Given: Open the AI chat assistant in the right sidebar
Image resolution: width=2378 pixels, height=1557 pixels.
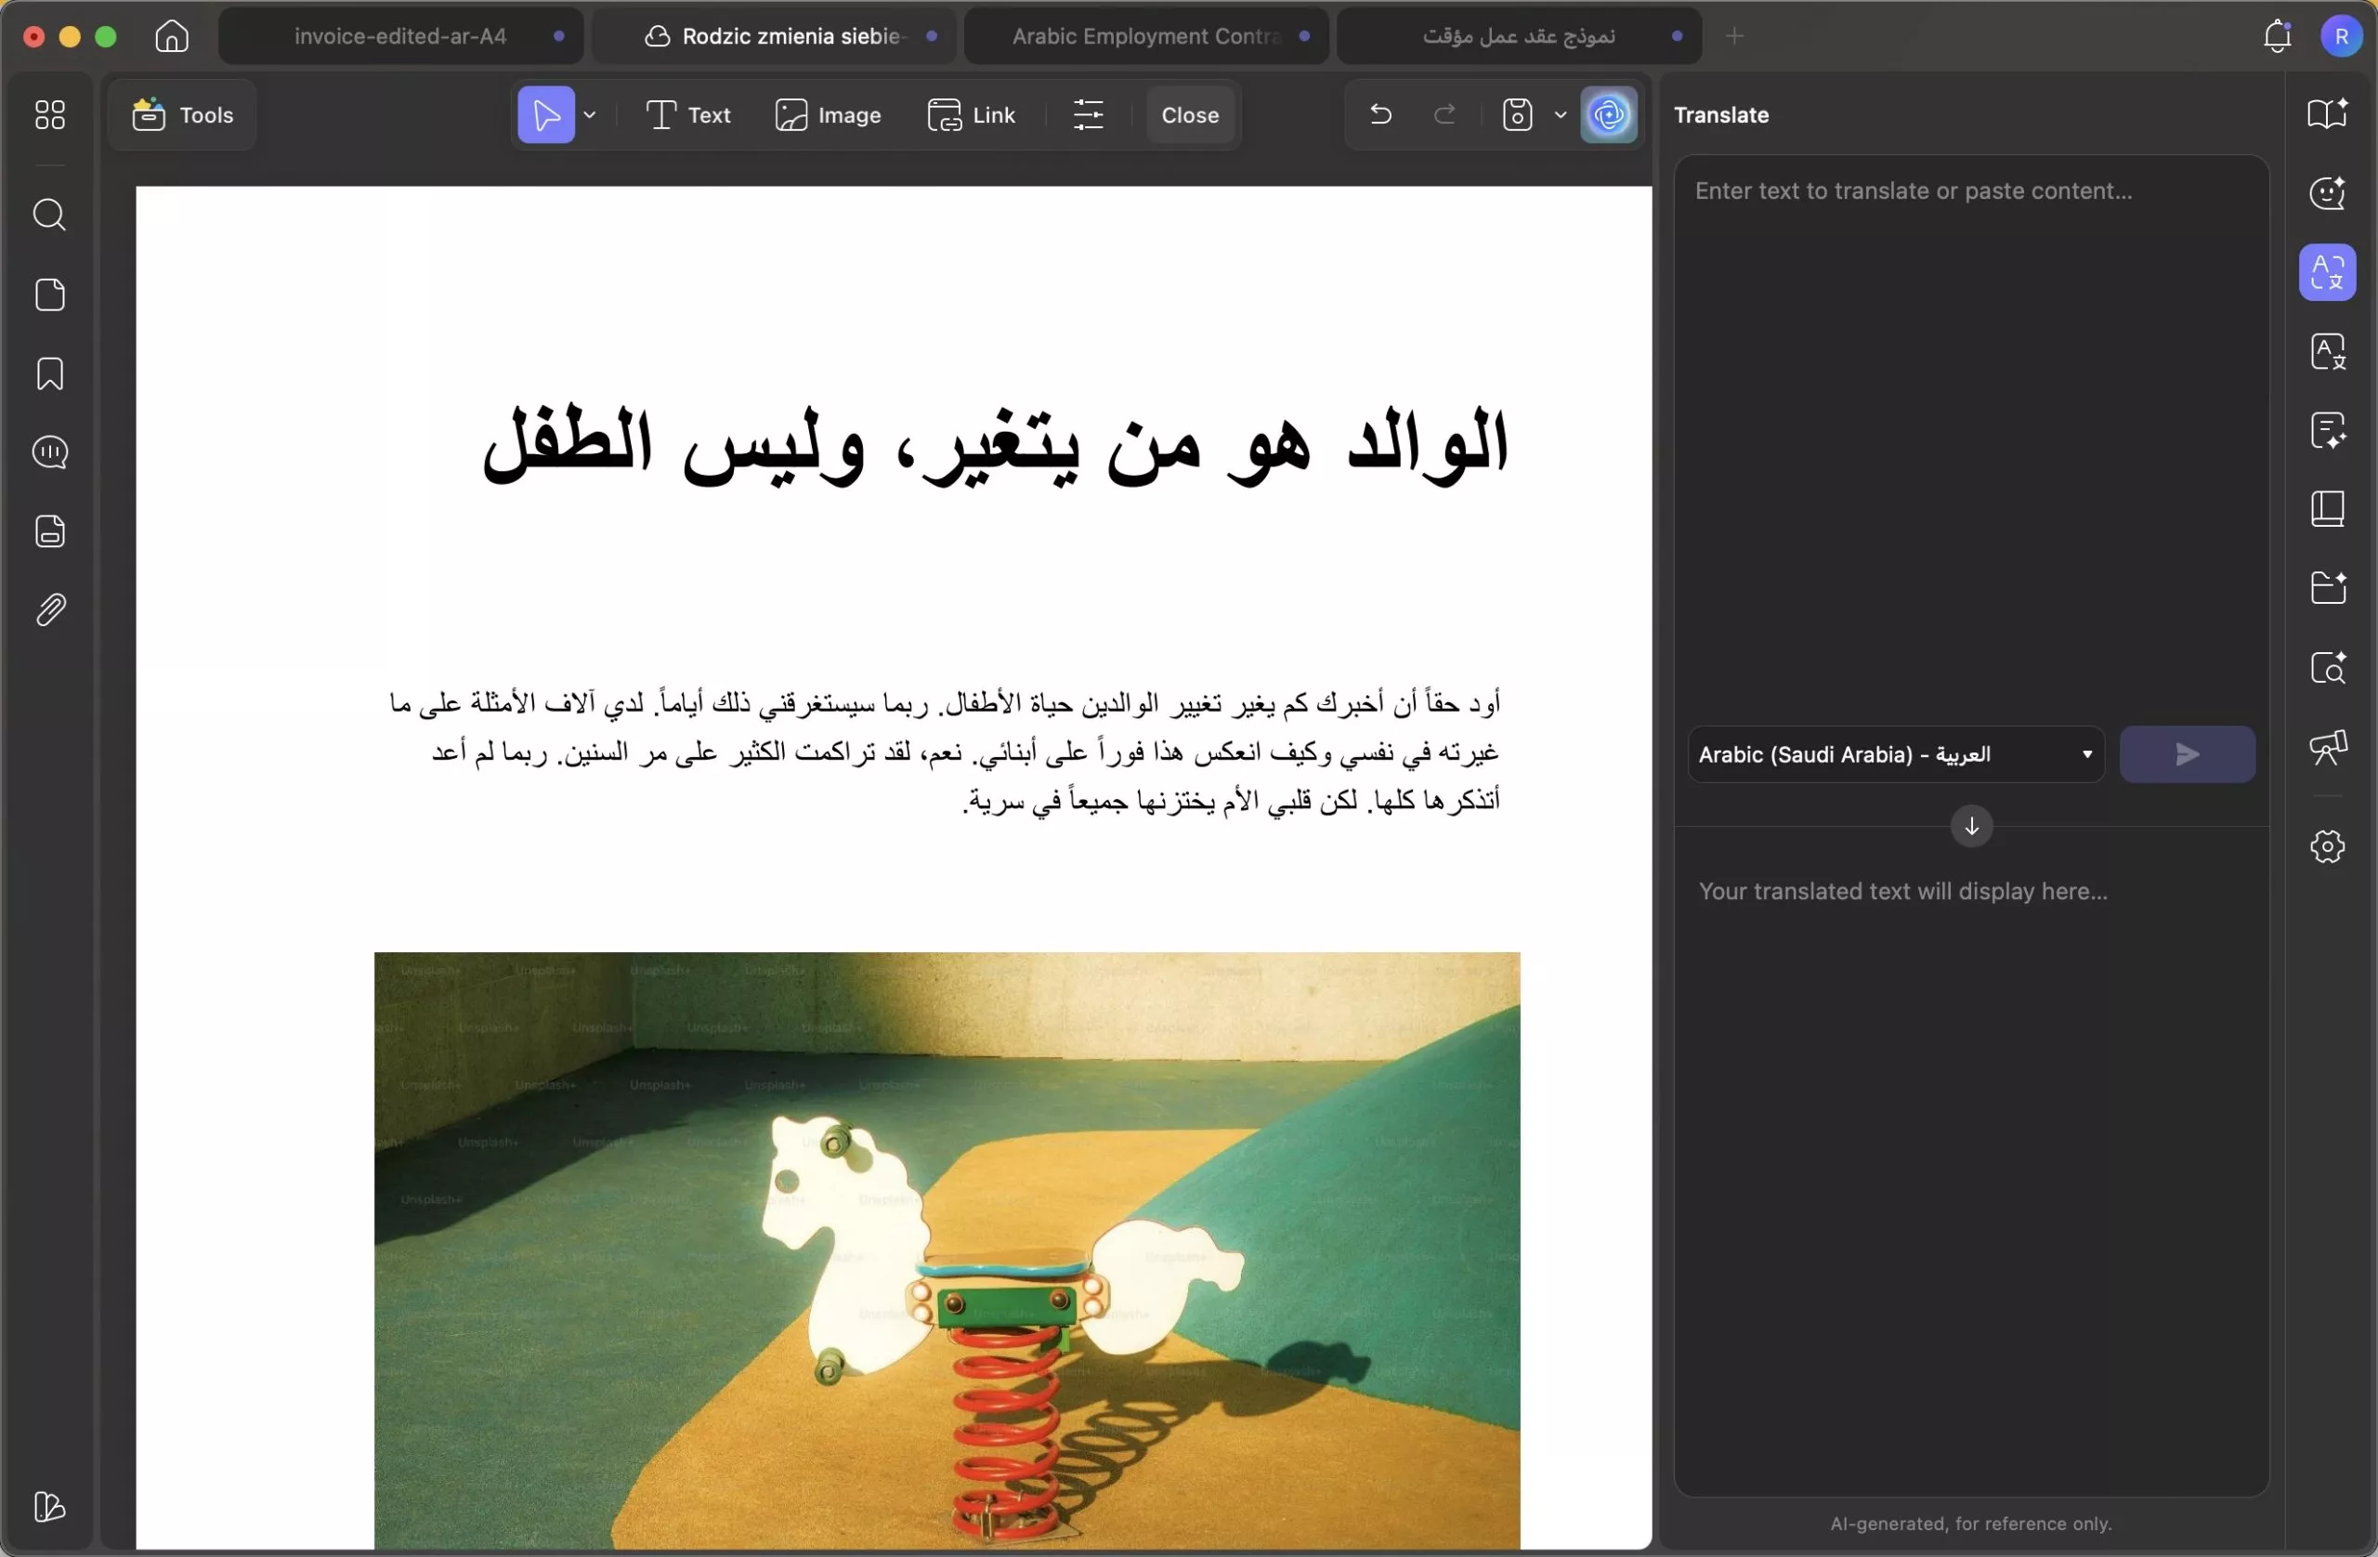Looking at the screenshot, I should click(2327, 194).
